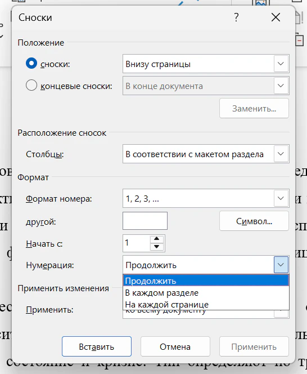
Task: Choose В каждом разделе numbering option
Action: (x=206, y=293)
